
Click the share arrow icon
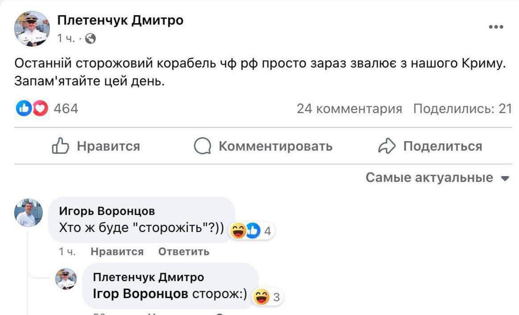pos(387,146)
